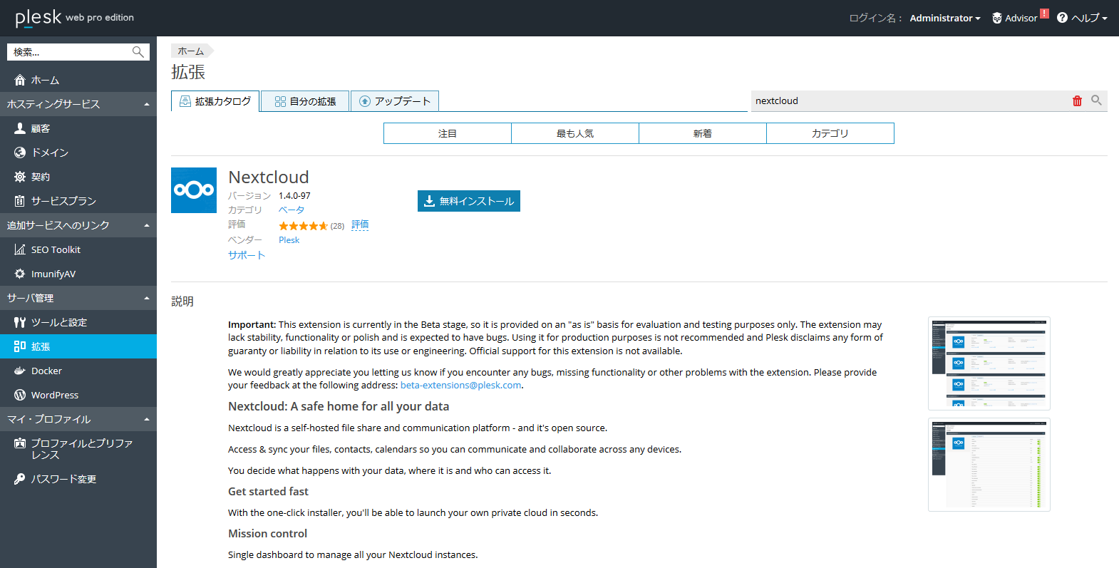
Task: Expand the Administrator account dropdown
Action: click(944, 18)
